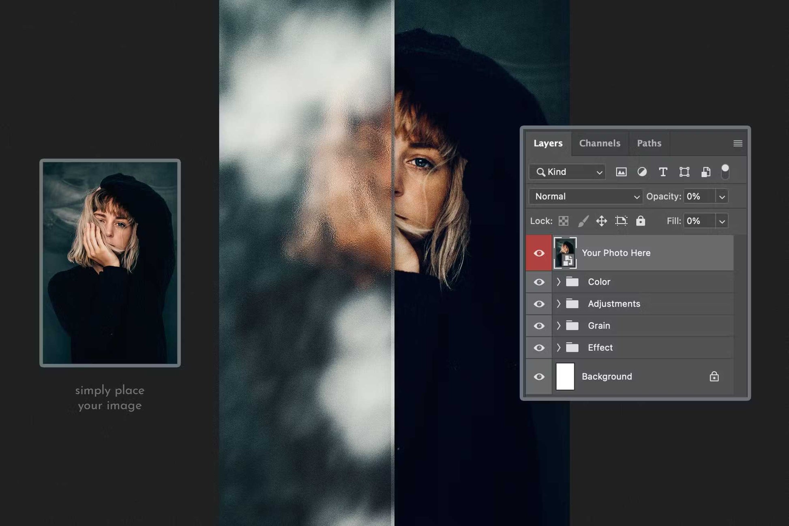The width and height of the screenshot is (789, 526).
Task: Open the Opacity slider dropdown arrow
Action: point(722,197)
